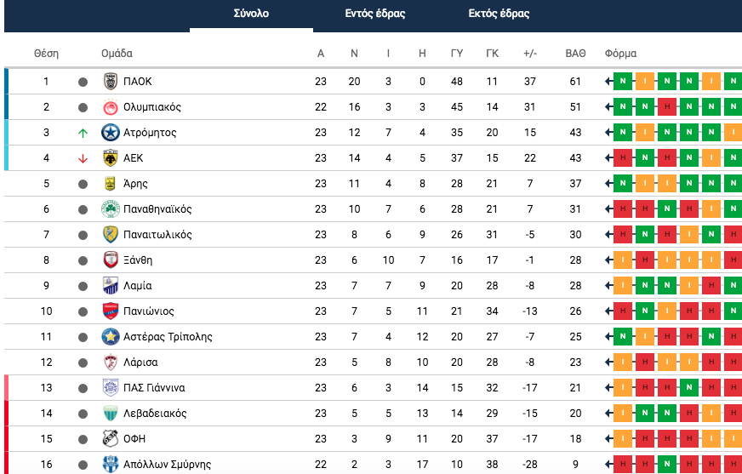This screenshot has width=742, height=474.
Task: Click the Παναθηναϊκός shamrock logo
Action: click(x=111, y=209)
